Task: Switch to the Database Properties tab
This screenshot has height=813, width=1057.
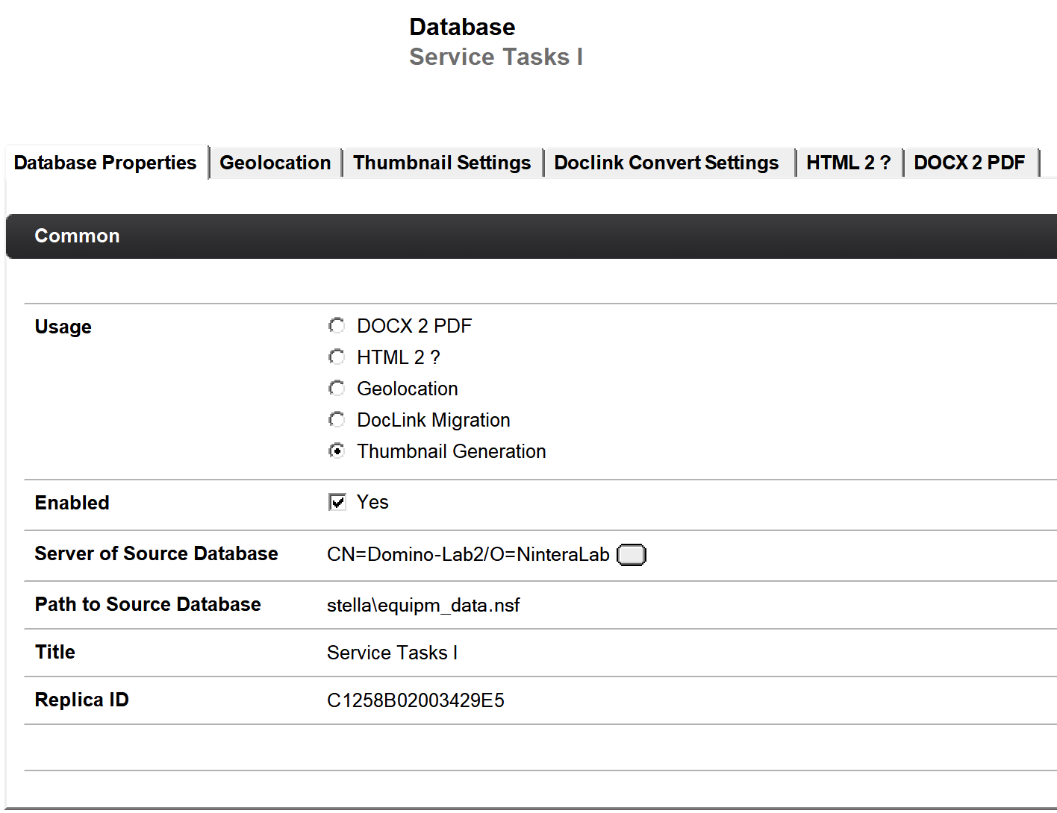Action: coord(105,163)
